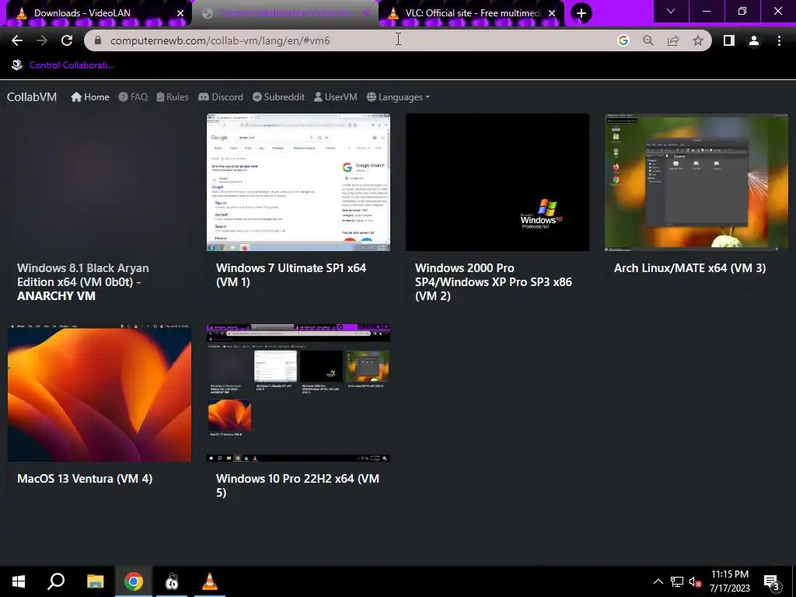Go back using the browser back arrow
This screenshot has width=796, height=597.
[x=17, y=40]
